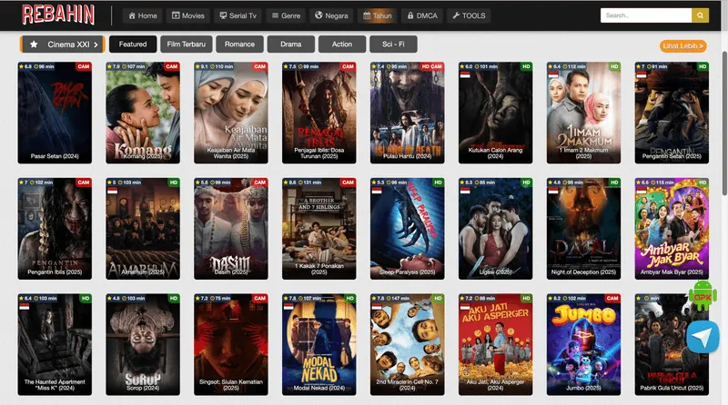
Task: Open the Jumbo (2025) movie poster
Action: click(x=583, y=344)
